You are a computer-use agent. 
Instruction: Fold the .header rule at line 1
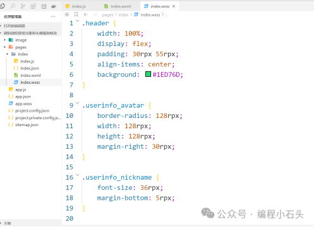[x=78, y=21]
